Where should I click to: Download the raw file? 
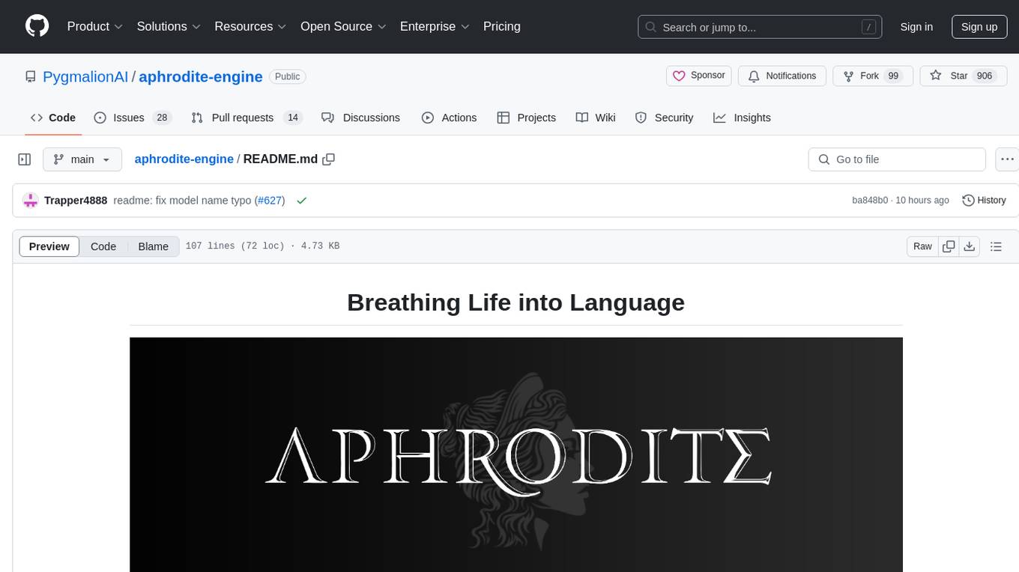[969, 246]
